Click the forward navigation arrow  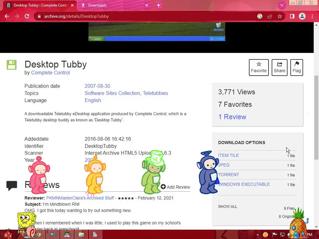[x=17, y=16]
